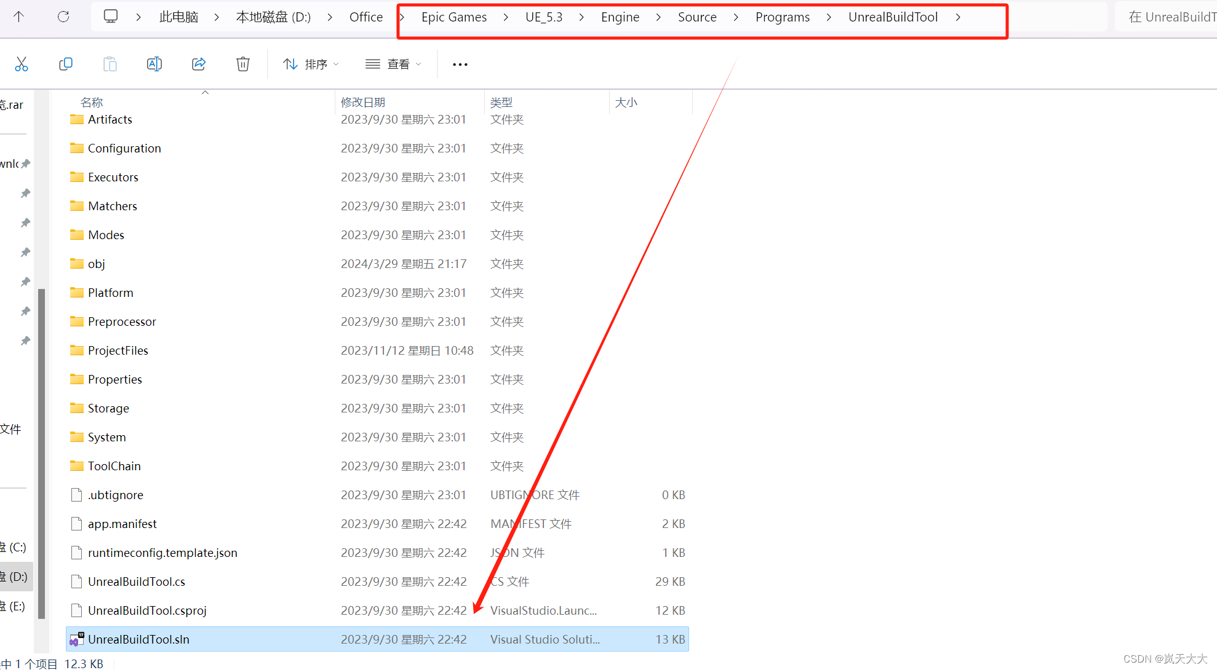Select the Properties folder
This screenshot has height=670, width=1217.
coord(115,379)
